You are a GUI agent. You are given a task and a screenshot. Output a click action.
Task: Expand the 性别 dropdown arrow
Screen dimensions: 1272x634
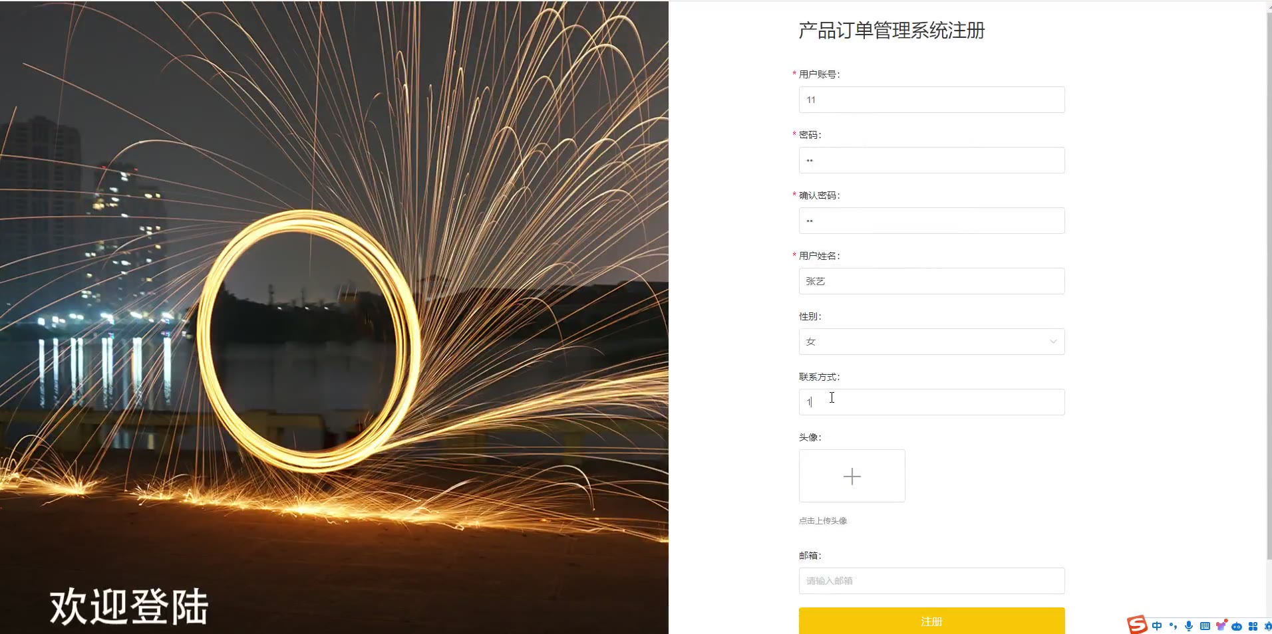[x=1053, y=342]
